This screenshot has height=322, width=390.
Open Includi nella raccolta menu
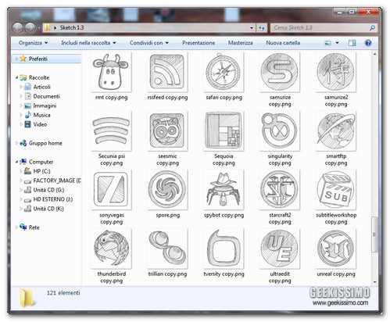[88, 43]
